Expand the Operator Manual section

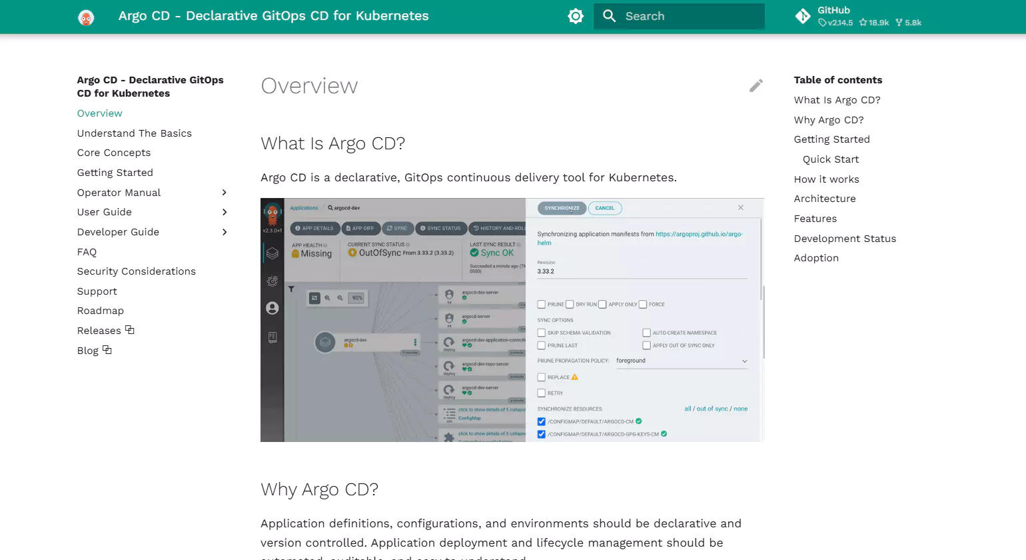[x=225, y=193]
